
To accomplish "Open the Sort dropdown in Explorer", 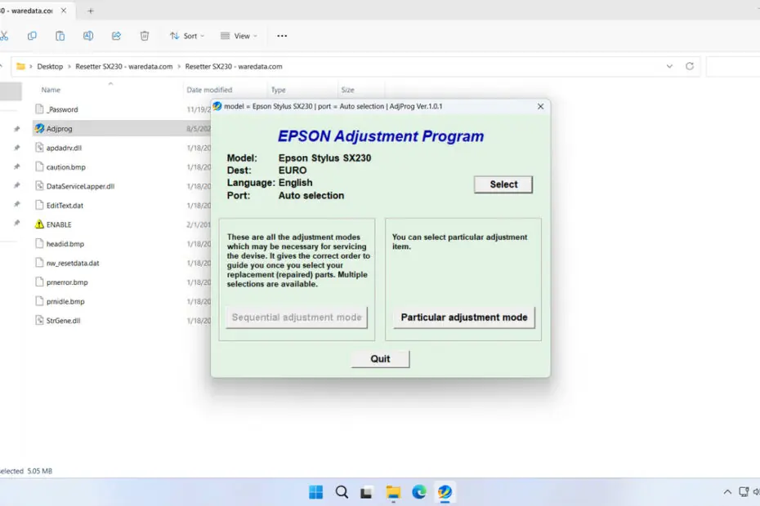I will point(187,36).
